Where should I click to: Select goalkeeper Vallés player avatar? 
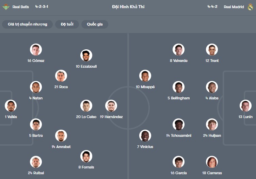(11, 106)
